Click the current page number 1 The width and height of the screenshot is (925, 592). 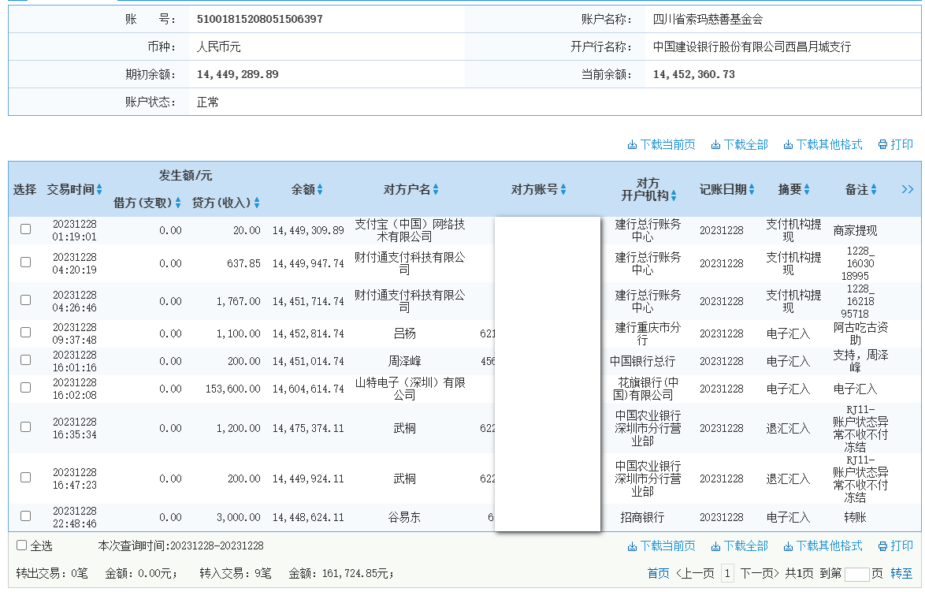(x=727, y=573)
